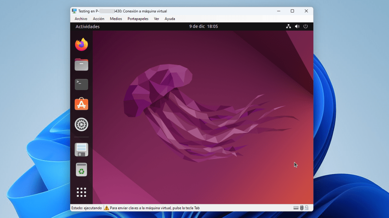Click the Actividades button
Viewport: 389px width, 218px height.
tap(88, 26)
